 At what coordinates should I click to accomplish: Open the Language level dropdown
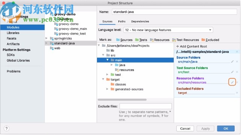168,30
